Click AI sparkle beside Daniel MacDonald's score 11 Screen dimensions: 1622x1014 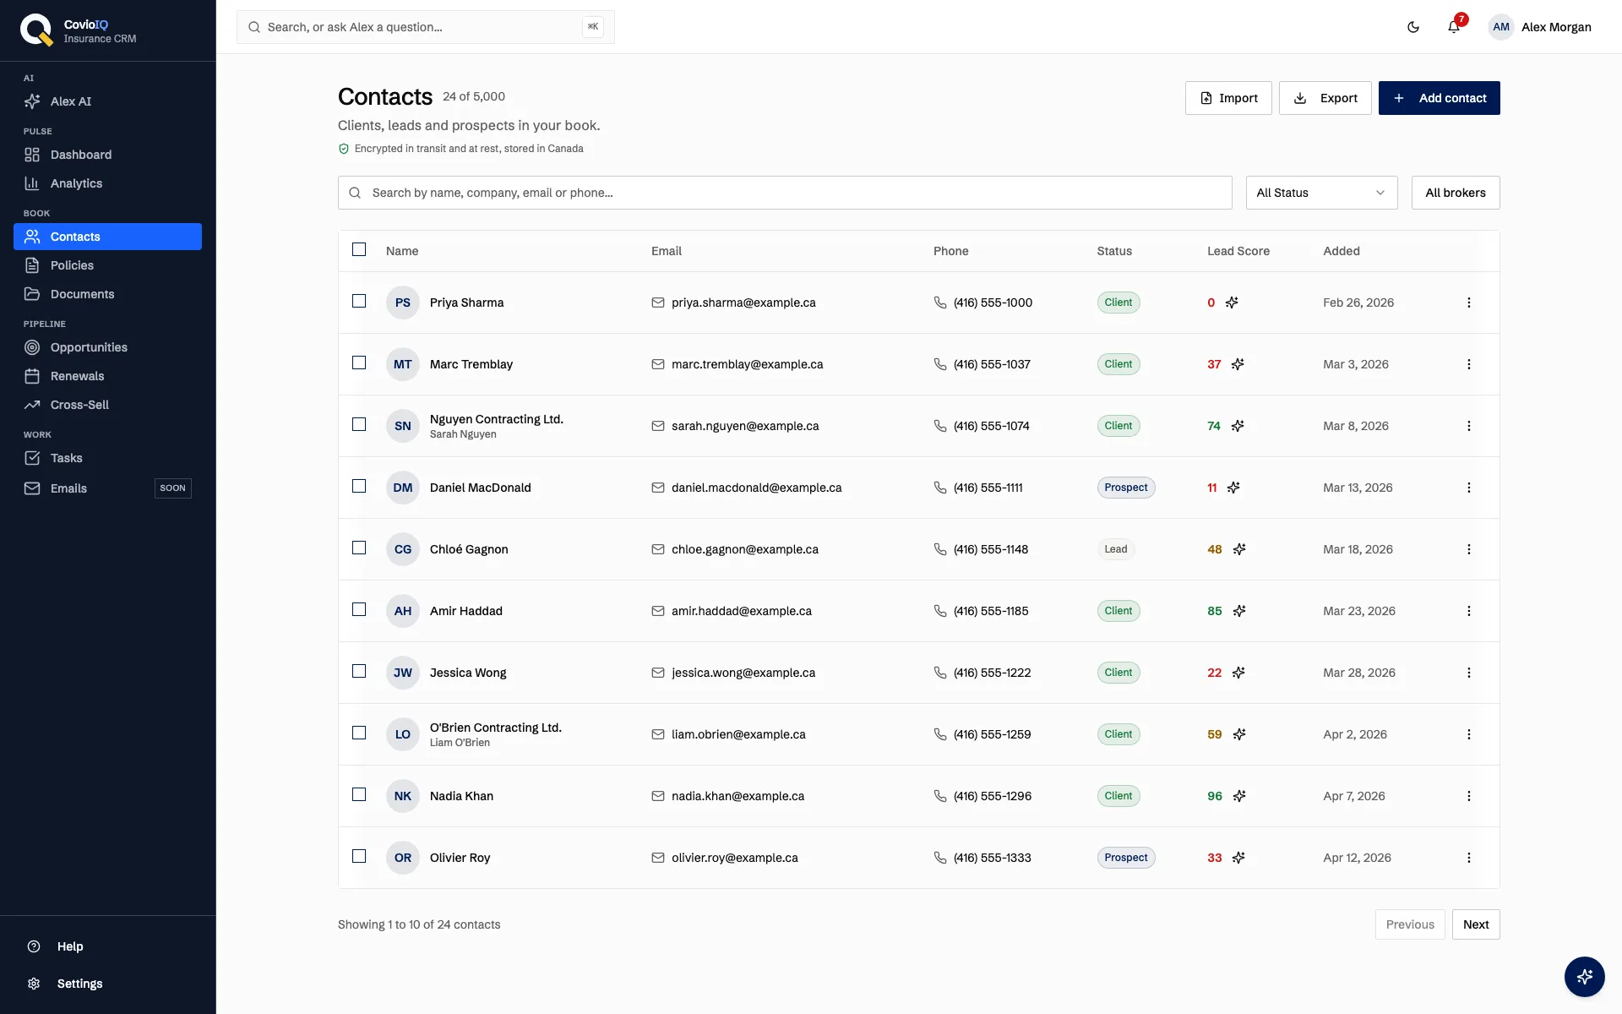1233,488
